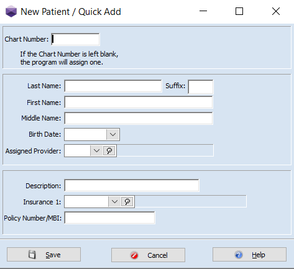Cancel the Quick Add dialog
This screenshot has width=294, height=269.
click(x=148, y=255)
